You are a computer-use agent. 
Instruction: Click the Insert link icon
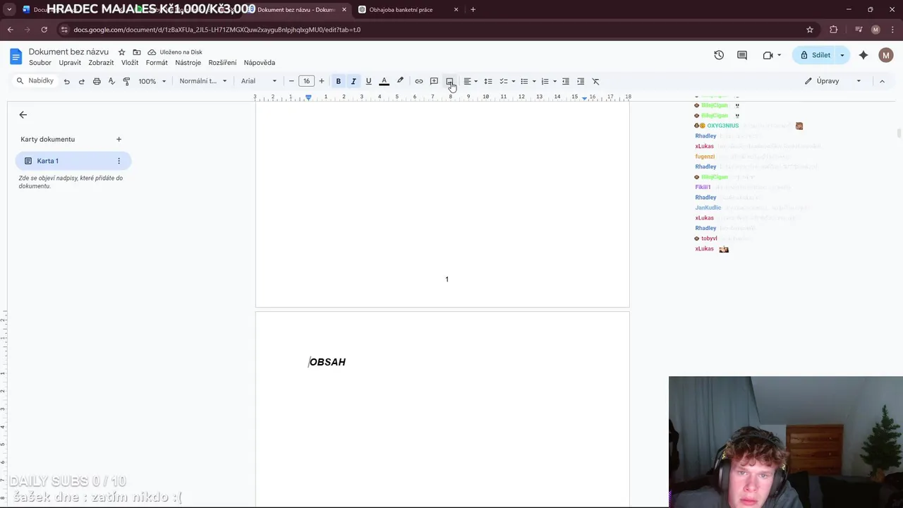point(419,81)
